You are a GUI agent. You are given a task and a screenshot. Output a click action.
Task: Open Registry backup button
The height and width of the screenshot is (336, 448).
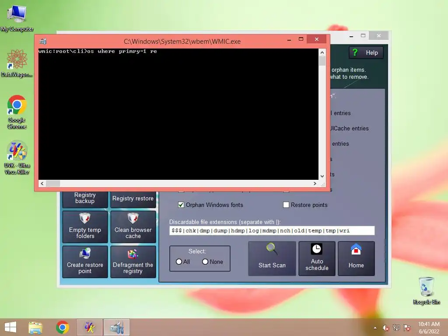85,199
